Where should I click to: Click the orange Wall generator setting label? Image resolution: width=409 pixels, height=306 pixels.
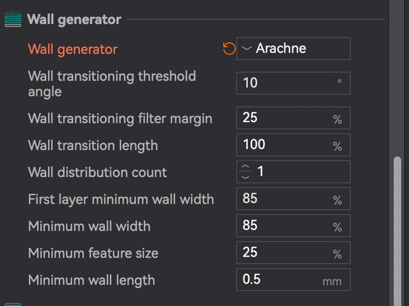(x=73, y=49)
